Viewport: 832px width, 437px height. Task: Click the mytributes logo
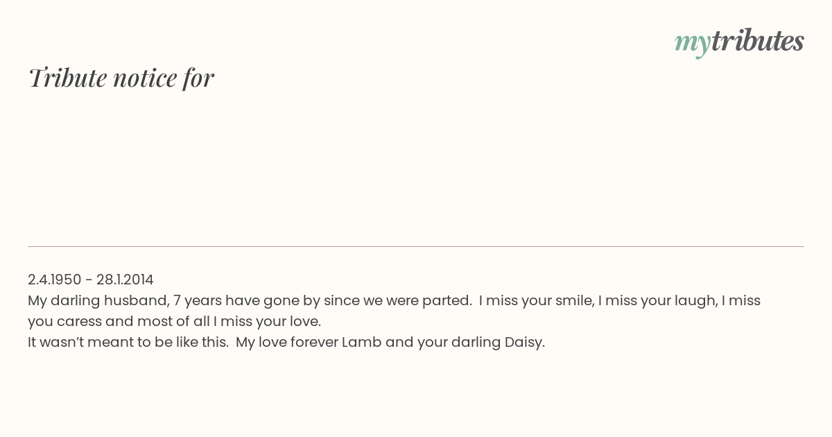click(x=739, y=42)
